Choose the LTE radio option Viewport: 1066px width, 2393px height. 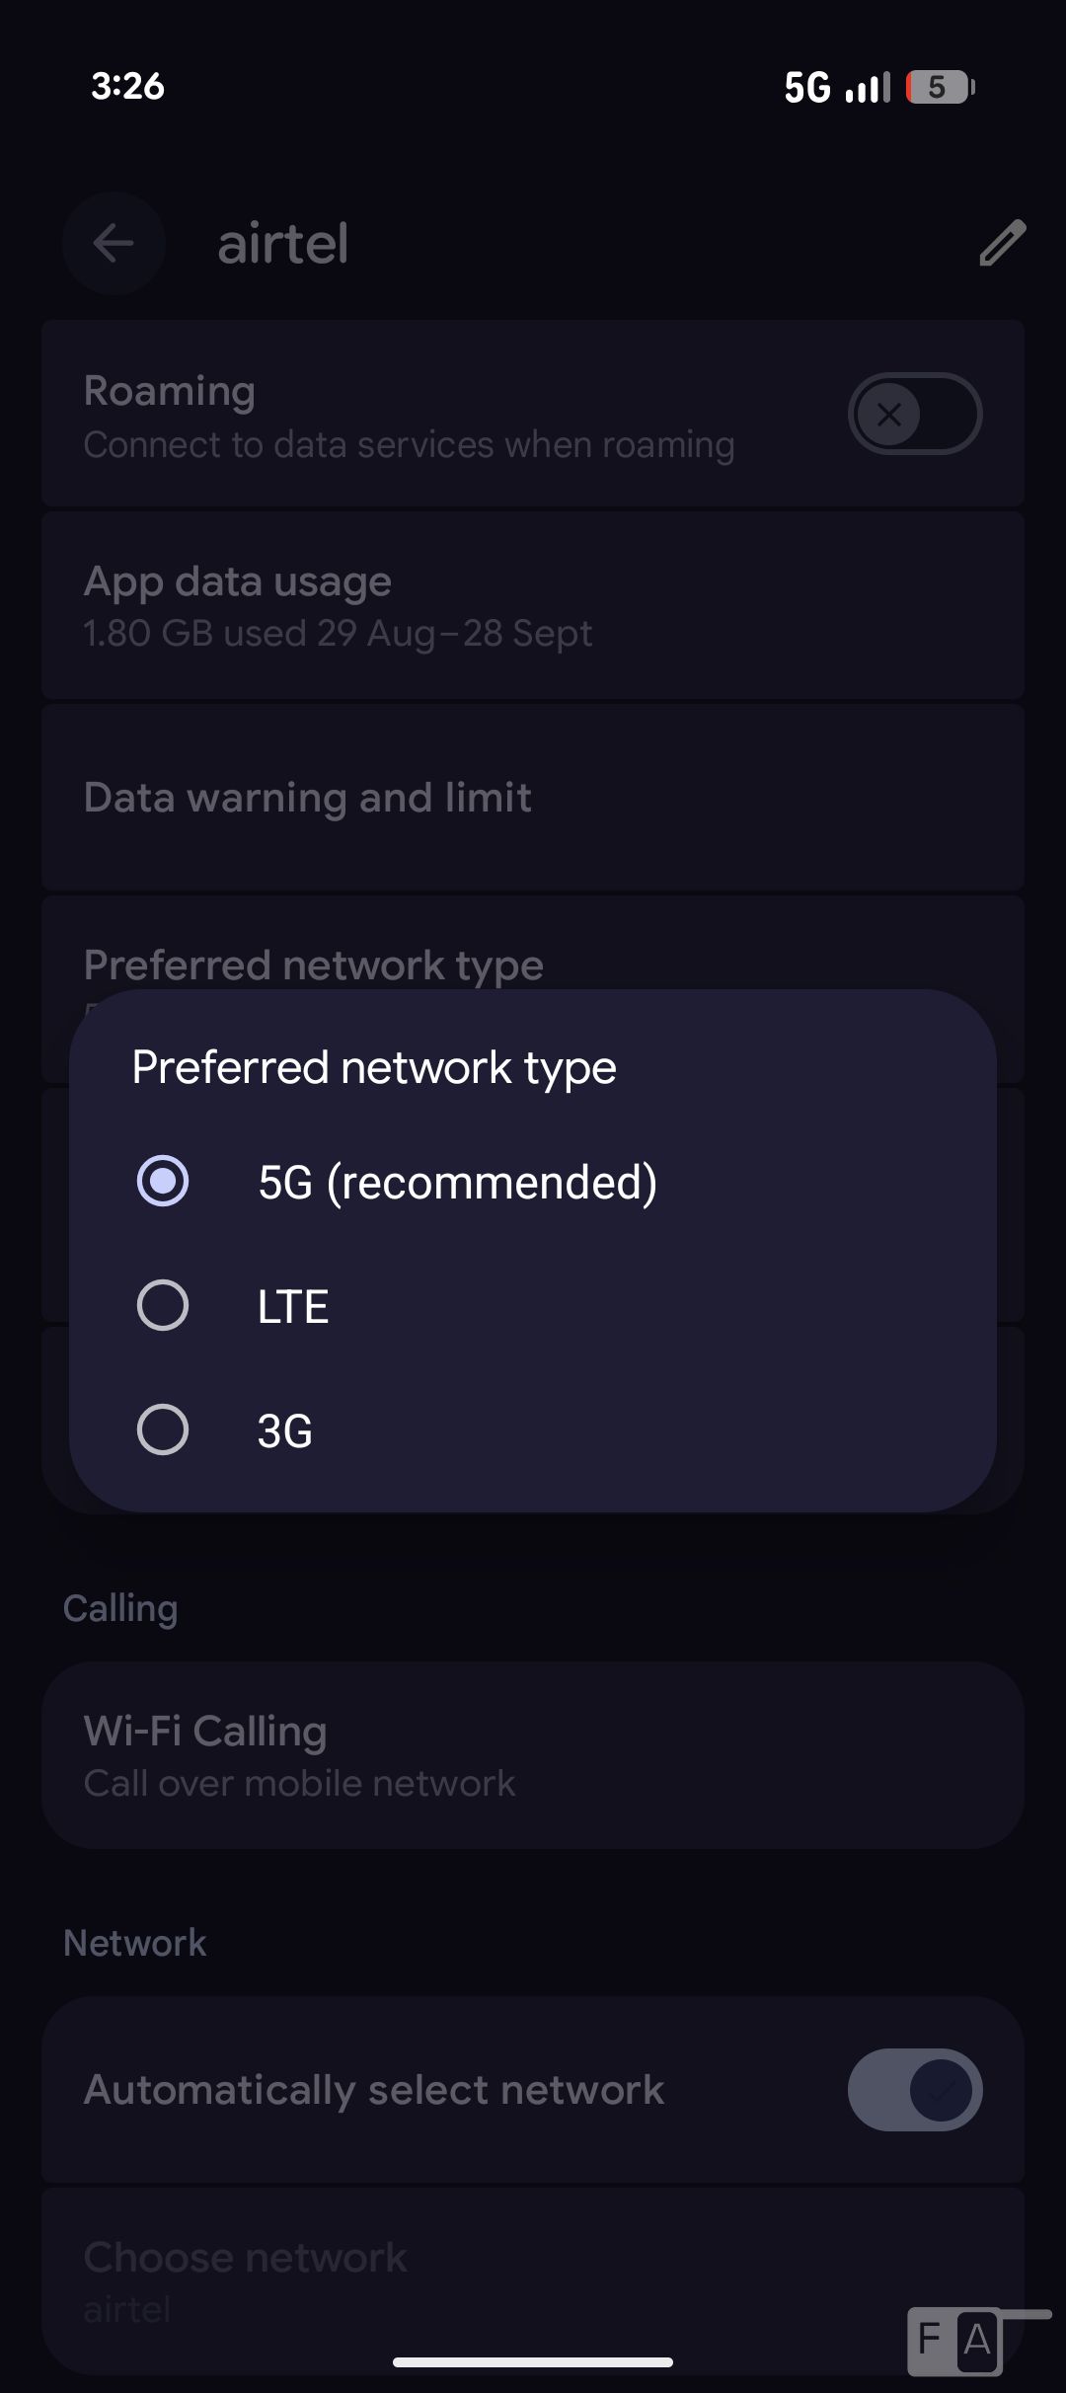point(163,1305)
